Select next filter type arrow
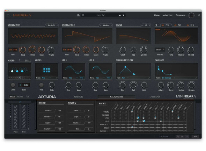This screenshot has height=151, width=206. pos(150,25)
